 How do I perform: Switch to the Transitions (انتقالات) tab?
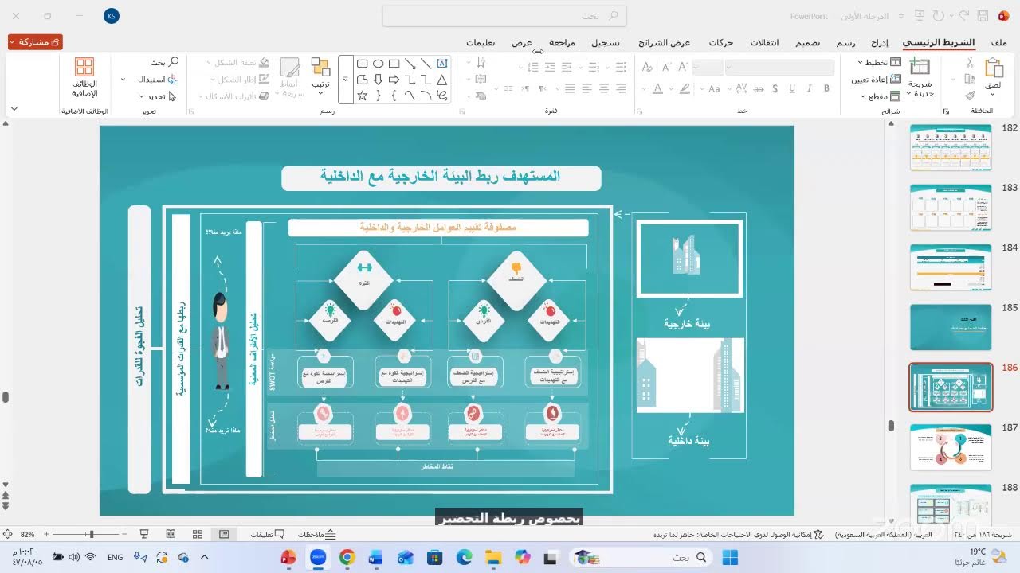point(765,42)
